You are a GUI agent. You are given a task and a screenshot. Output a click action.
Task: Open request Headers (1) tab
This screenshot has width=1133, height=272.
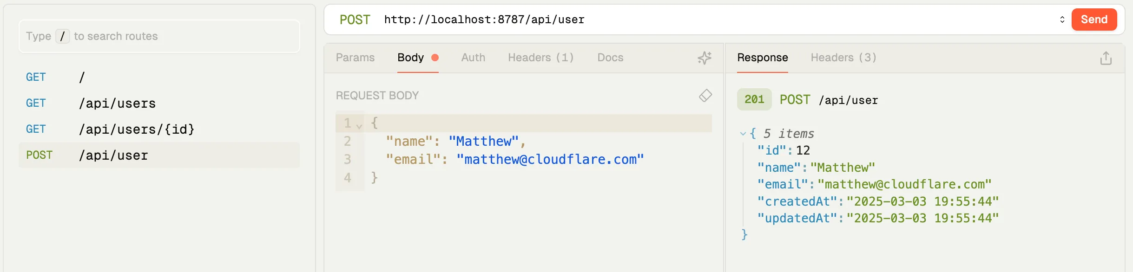pos(540,58)
